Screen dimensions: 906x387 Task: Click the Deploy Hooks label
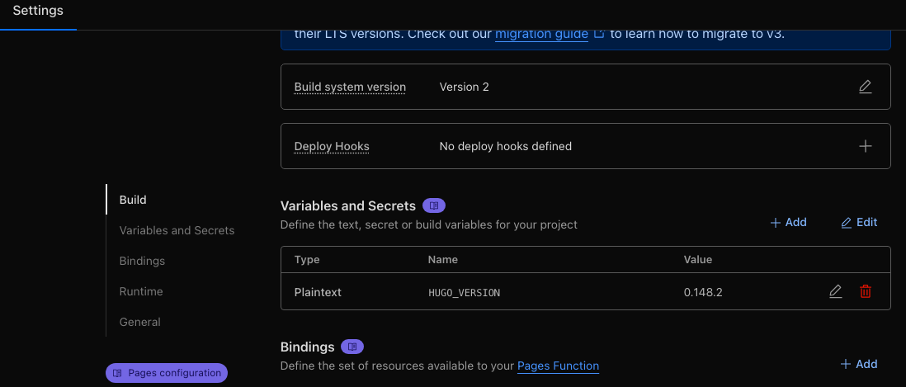(332, 147)
